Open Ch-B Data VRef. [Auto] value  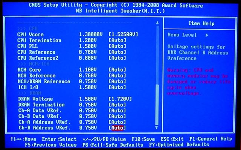tap(117, 116)
